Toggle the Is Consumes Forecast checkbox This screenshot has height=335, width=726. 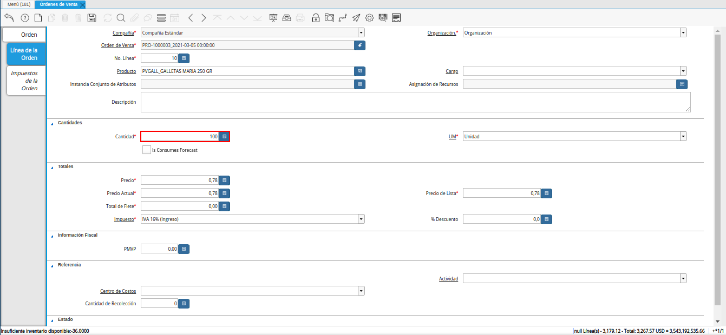[x=147, y=150]
